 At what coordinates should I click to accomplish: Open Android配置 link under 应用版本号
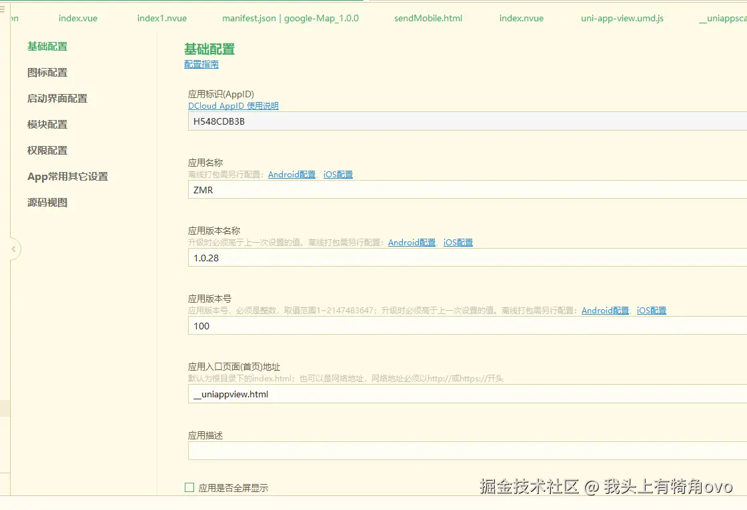click(605, 311)
